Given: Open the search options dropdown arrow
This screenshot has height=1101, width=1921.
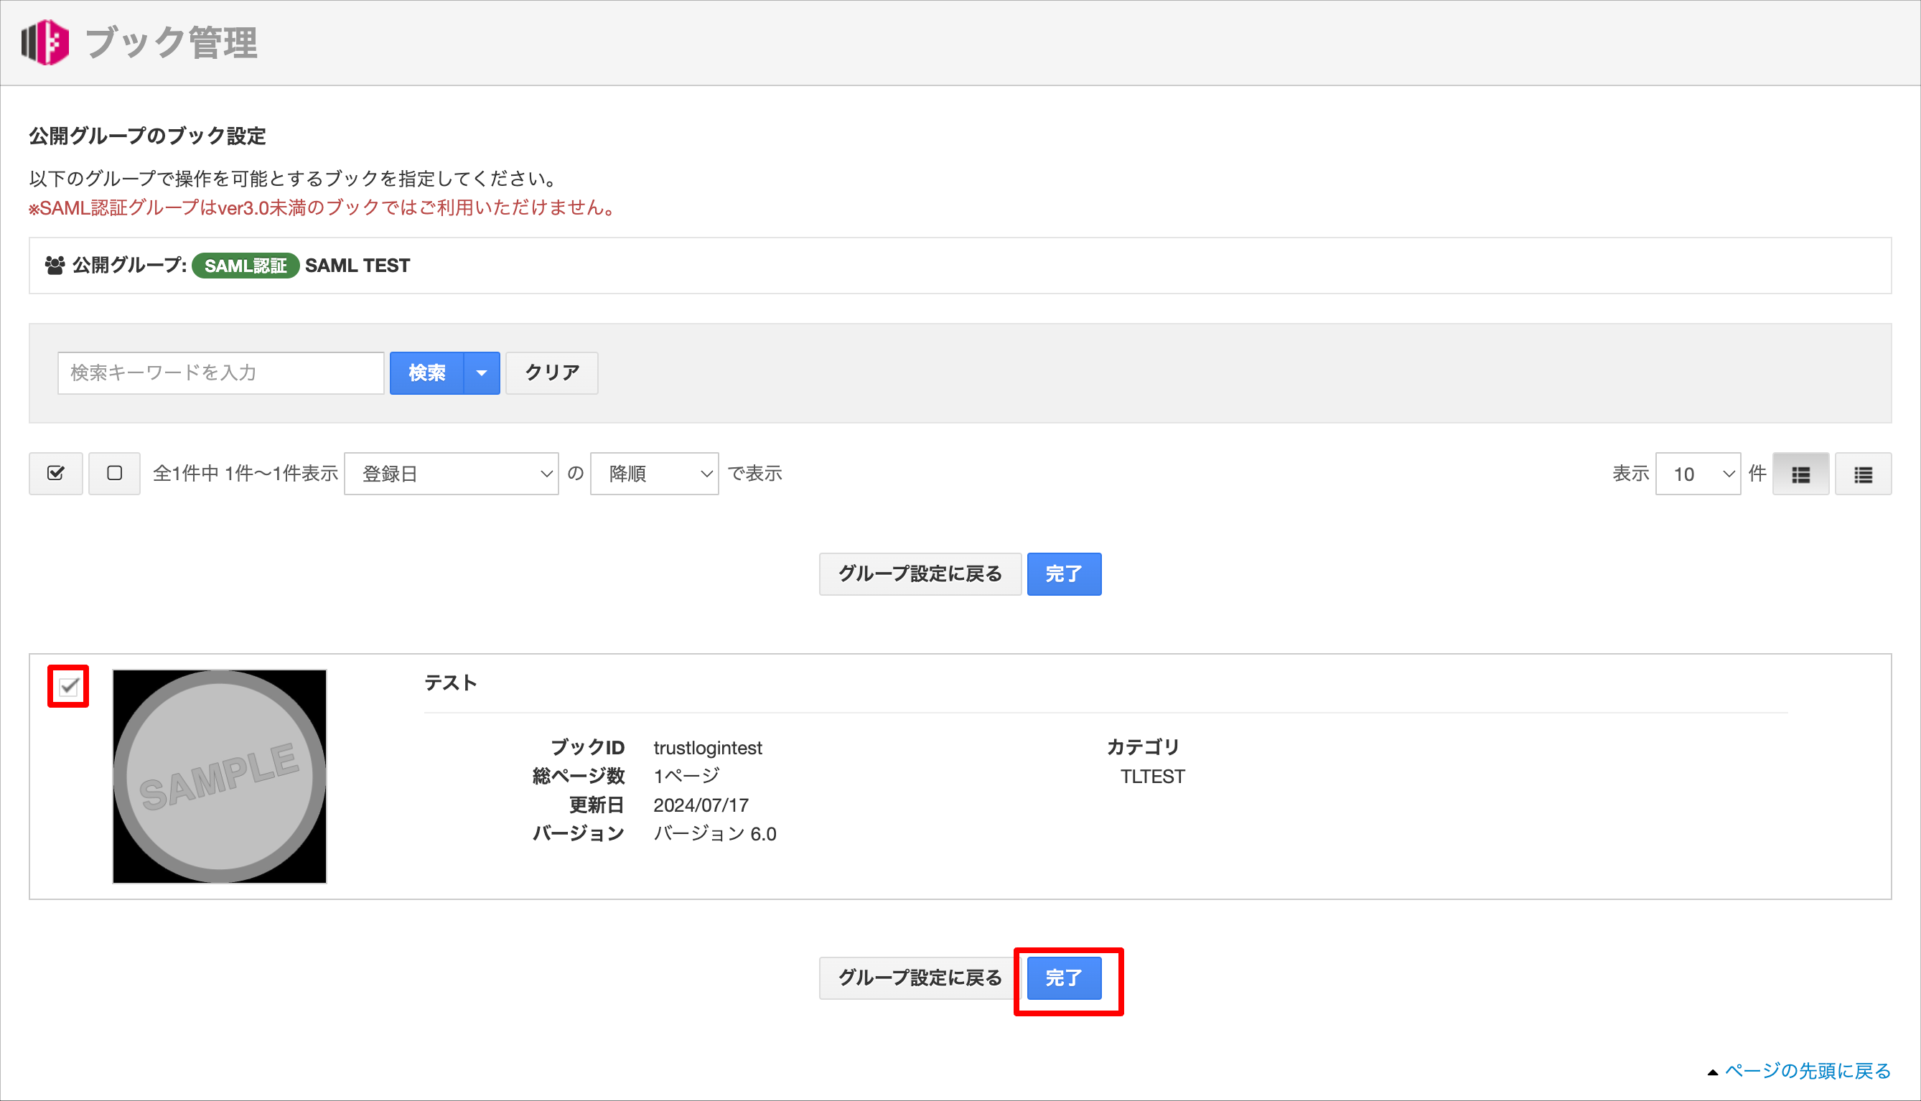Looking at the screenshot, I should (x=482, y=373).
